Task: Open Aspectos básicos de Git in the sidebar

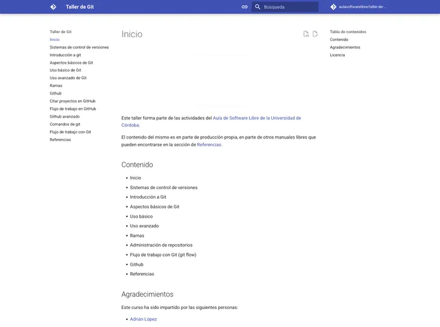Action: pyautogui.click(x=71, y=63)
